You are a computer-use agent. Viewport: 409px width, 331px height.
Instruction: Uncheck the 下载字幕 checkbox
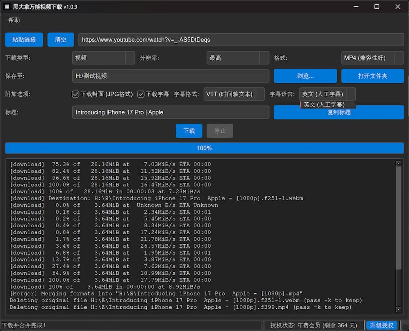pos(141,94)
